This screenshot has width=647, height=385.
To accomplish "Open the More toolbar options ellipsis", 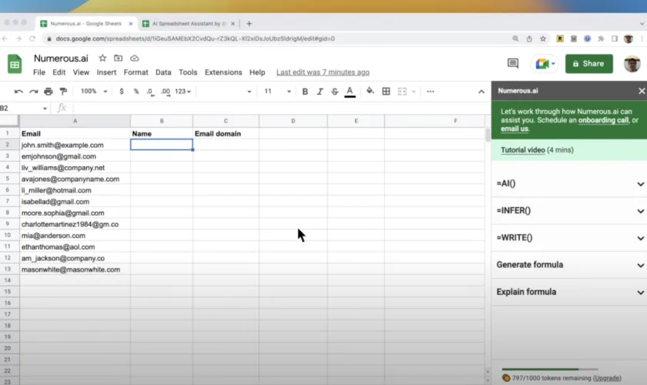I will 431,92.
